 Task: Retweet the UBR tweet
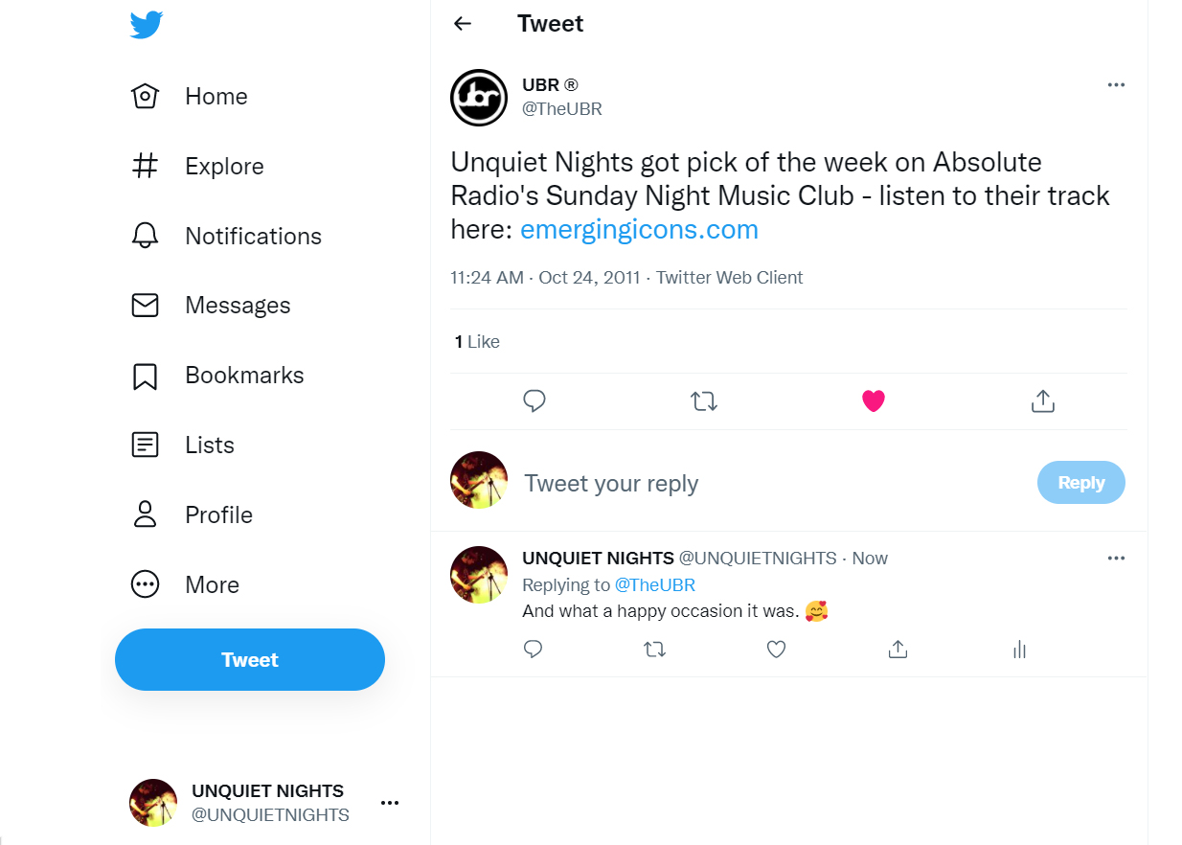(x=704, y=401)
